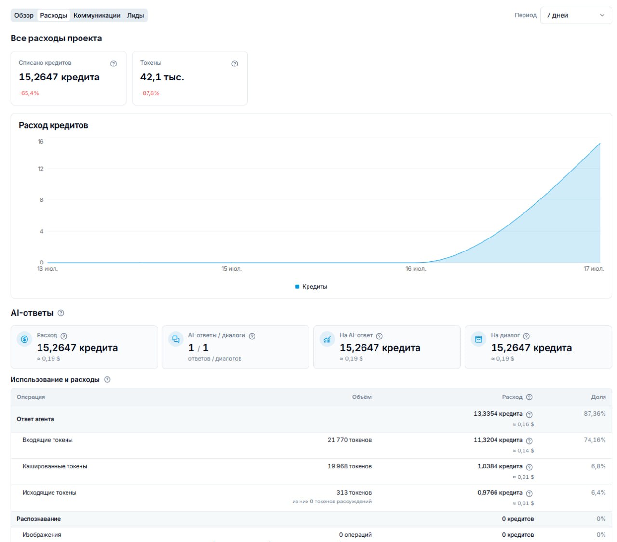The height and width of the screenshot is (542, 617).
Task: Toggle the Кредиты legend swatch under chart
Action: pos(297,287)
